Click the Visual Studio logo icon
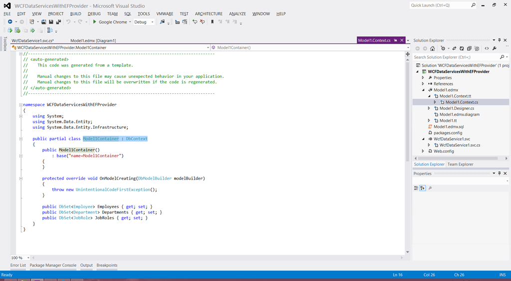511x281 pixels. [x=7, y=6]
